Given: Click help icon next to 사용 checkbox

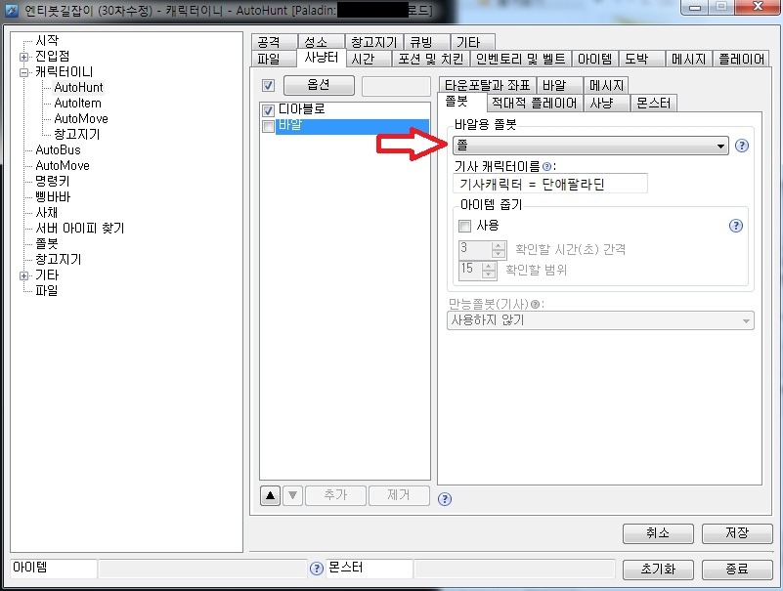Looking at the screenshot, I should coord(736,226).
